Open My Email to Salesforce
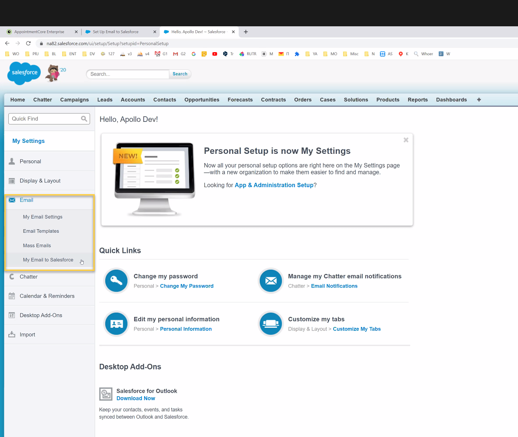This screenshot has width=518, height=437. tap(48, 260)
